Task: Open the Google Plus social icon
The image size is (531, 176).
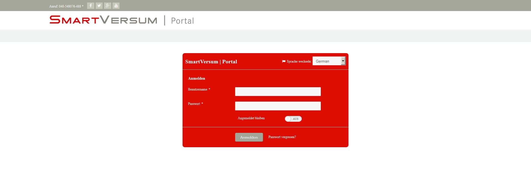Action: [108, 6]
